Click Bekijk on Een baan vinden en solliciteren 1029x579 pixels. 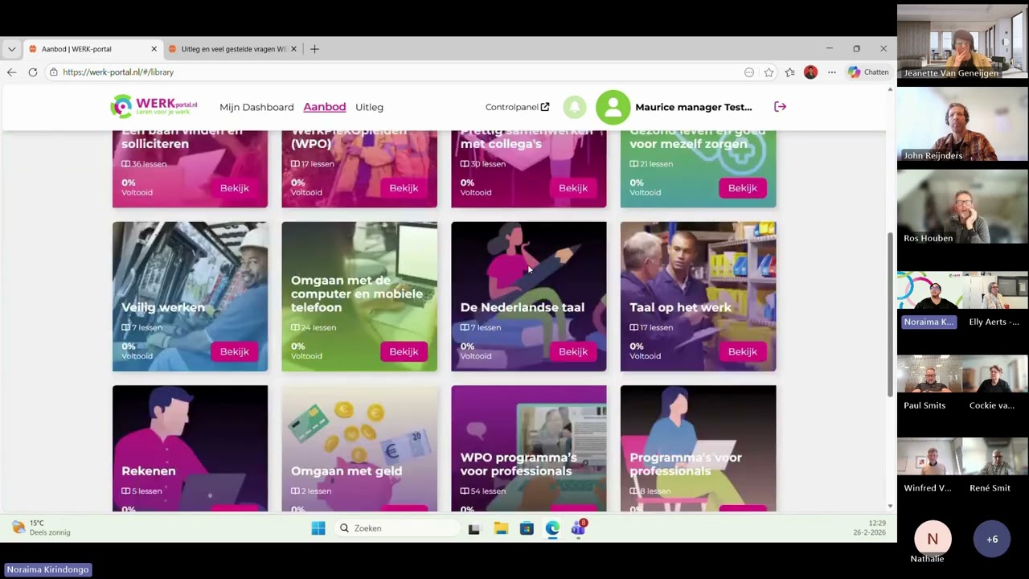[x=235, y=188]
